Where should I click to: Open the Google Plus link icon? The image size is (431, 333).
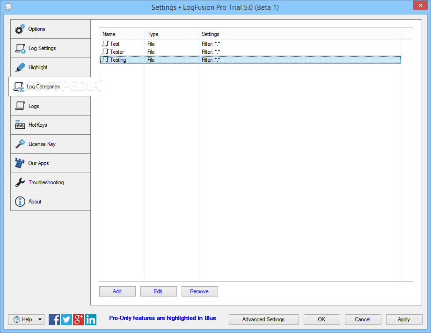pyautogui.click(x=78, y=319)
